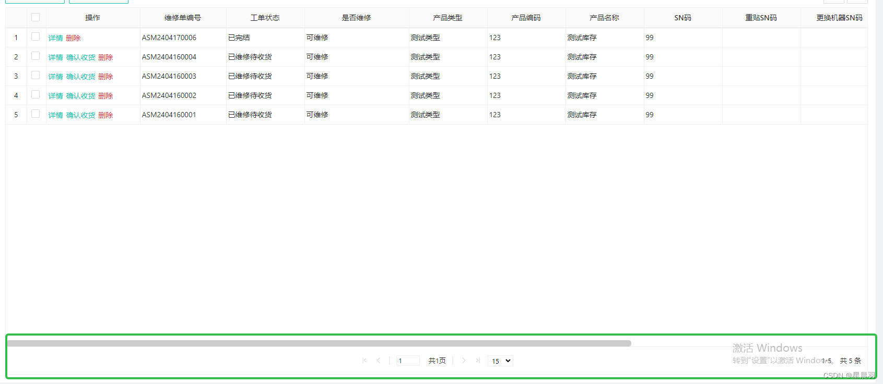Check the box for row ASM2404160002
Screen dimensions: 883x384
click(36, 94)
